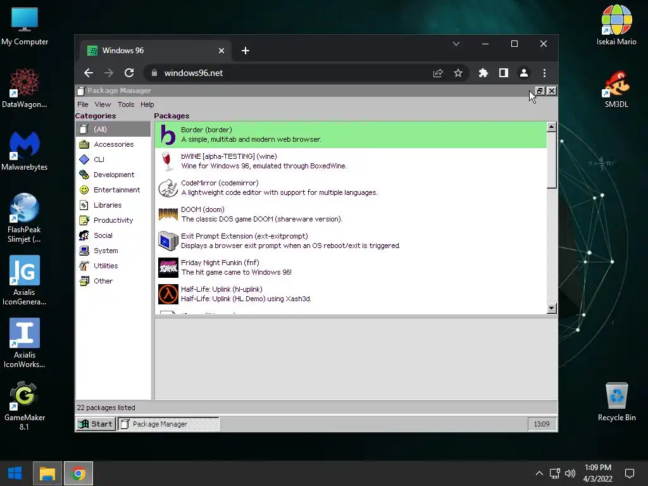Screen dimensions: 648x486
Task: Open Chrome three-dot menu
Action: coord(544,73)
